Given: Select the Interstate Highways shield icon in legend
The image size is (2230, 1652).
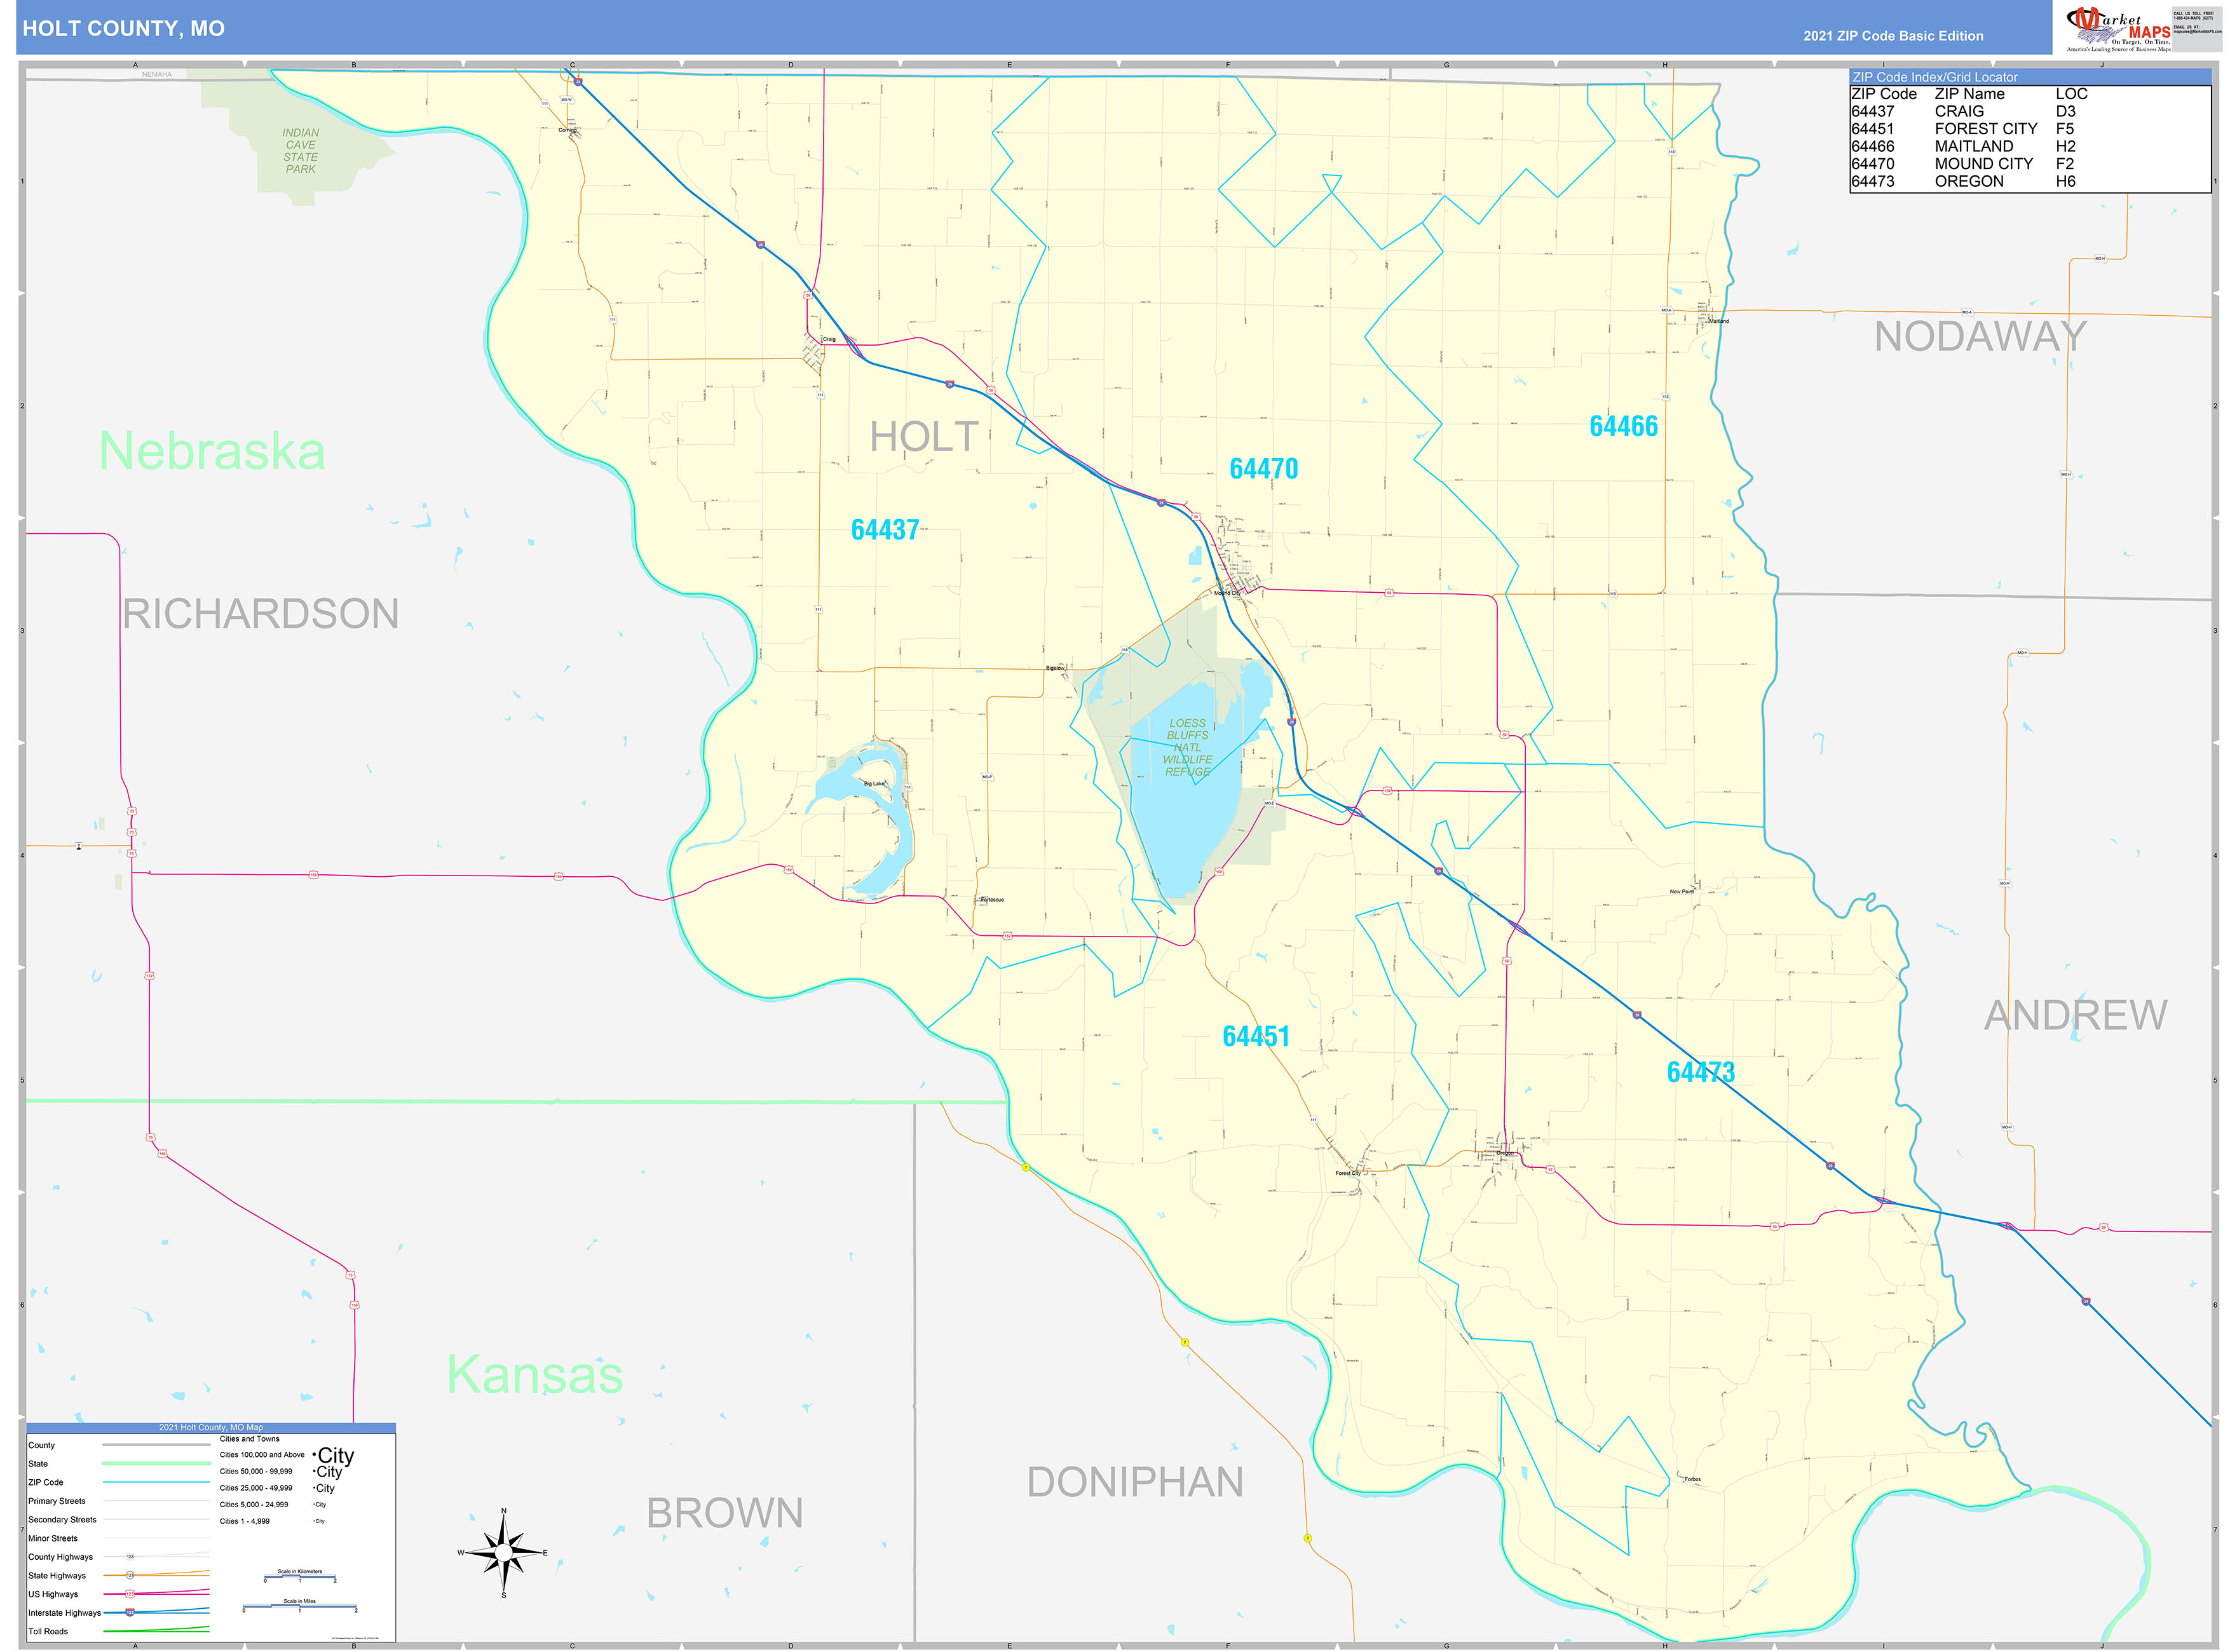Looking at the screenshot, I should (x=130, y=1613).
